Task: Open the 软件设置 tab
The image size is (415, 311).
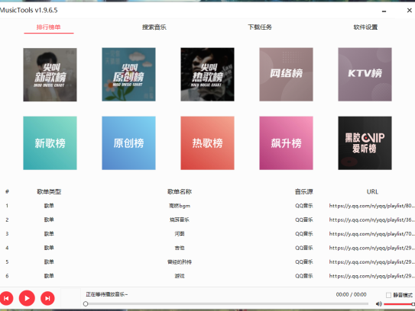Action: (365, 27)
